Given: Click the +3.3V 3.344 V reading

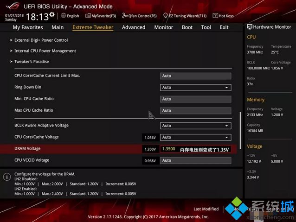Looking at the screenshot, I should (x=253, y=178).
